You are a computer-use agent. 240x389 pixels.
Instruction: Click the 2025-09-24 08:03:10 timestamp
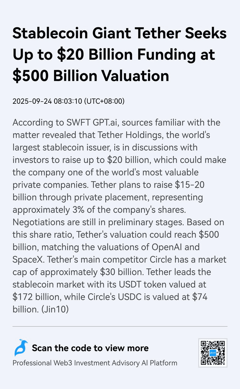[47, 101]
